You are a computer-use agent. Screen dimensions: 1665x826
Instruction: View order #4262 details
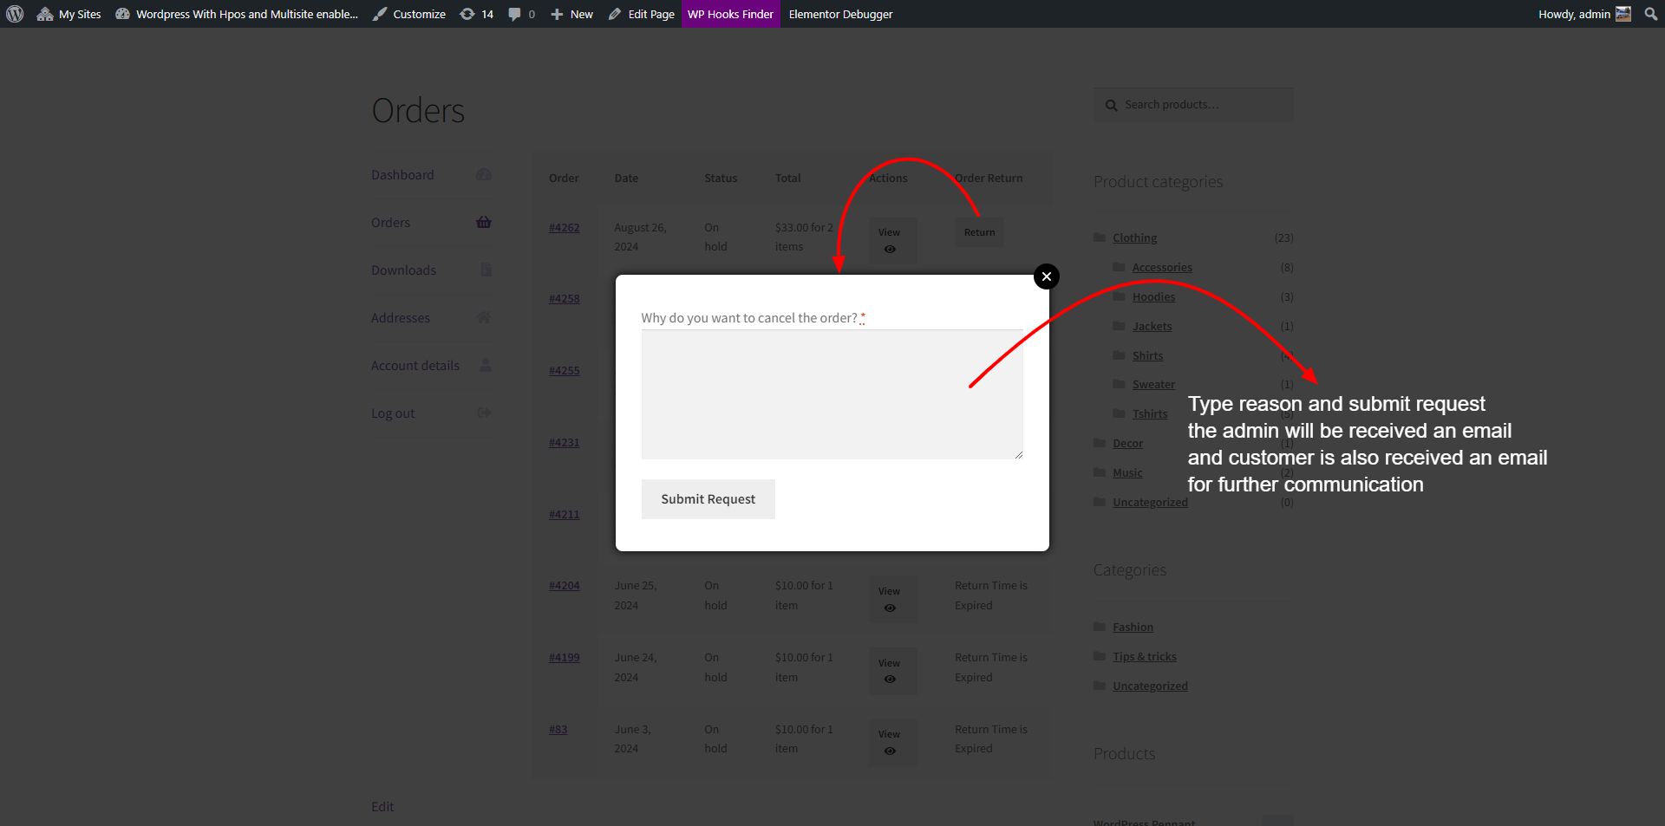click(892, 240)
